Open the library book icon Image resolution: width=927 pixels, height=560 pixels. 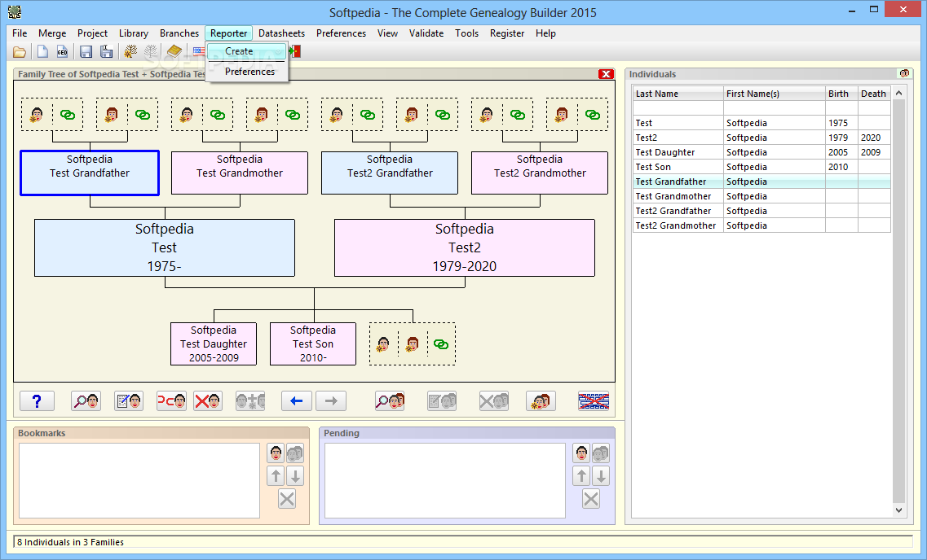coord(174,52)
